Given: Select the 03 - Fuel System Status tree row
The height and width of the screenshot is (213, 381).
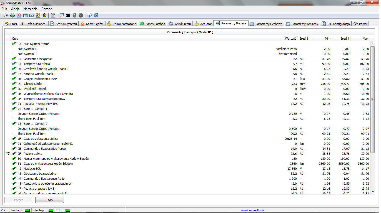Looking at the screenshot, I should click(188, 44).
